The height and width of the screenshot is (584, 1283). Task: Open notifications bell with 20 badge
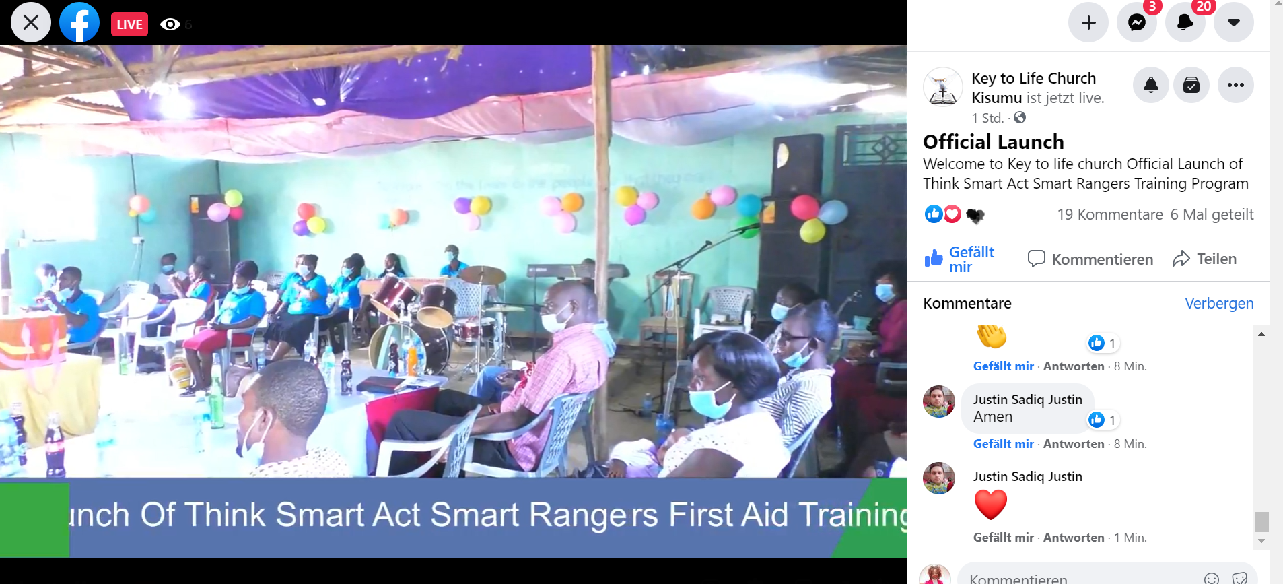1185,22
